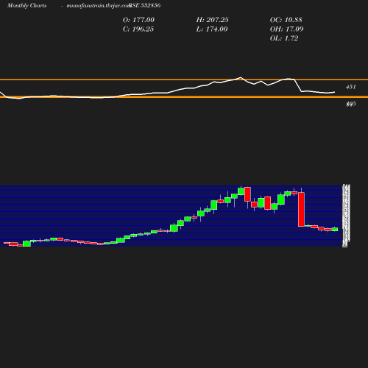Click the last green candlestick on the right
The height and width of the screenshot is (368, 368).
335,229
